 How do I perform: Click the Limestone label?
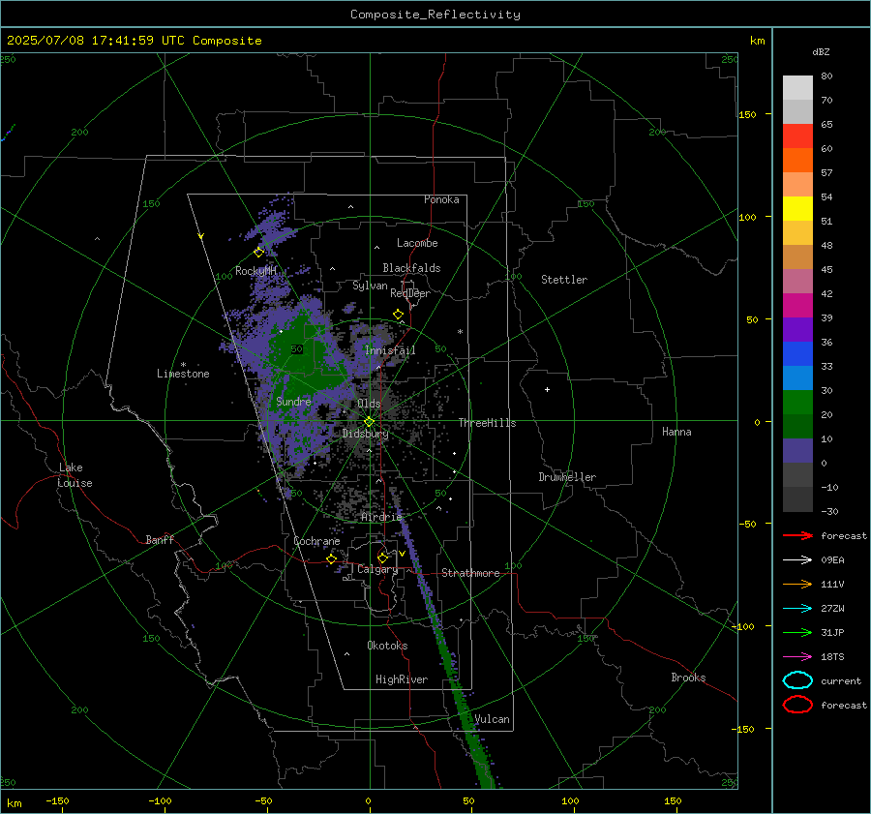pyautogui.click(x=183, y=374)
